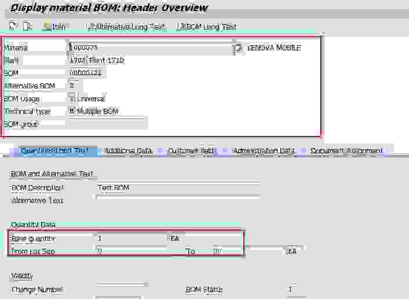
Task: Click the Technical type field
Action: point(72,112)
